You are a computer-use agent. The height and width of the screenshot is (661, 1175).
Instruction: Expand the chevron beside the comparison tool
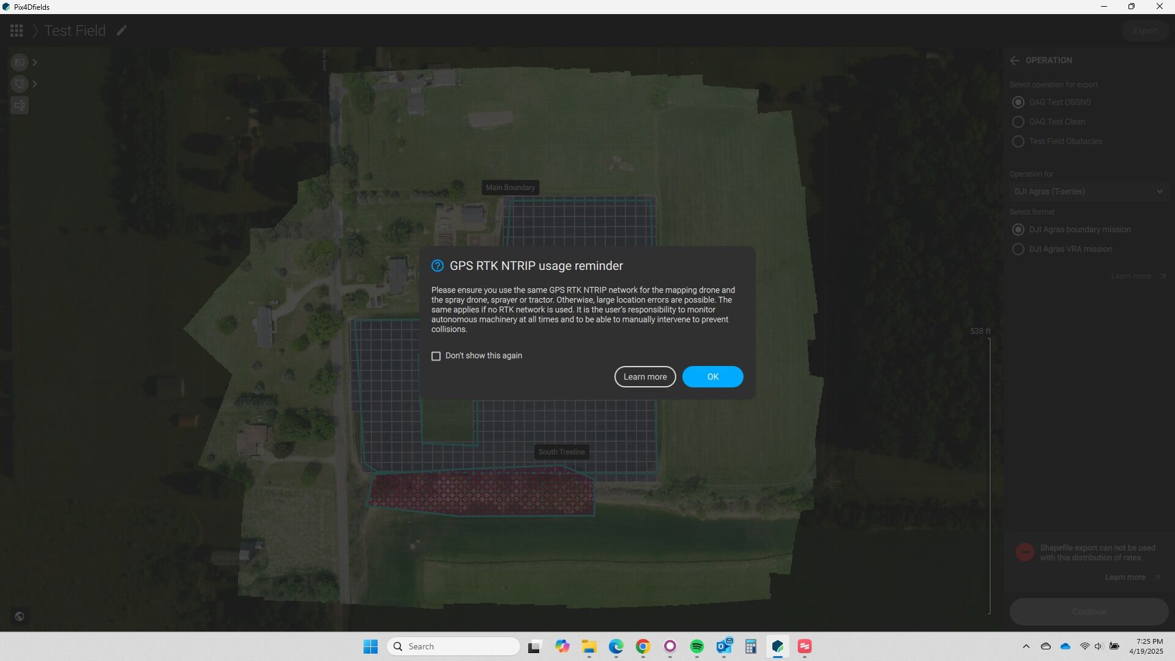(35, 62)
